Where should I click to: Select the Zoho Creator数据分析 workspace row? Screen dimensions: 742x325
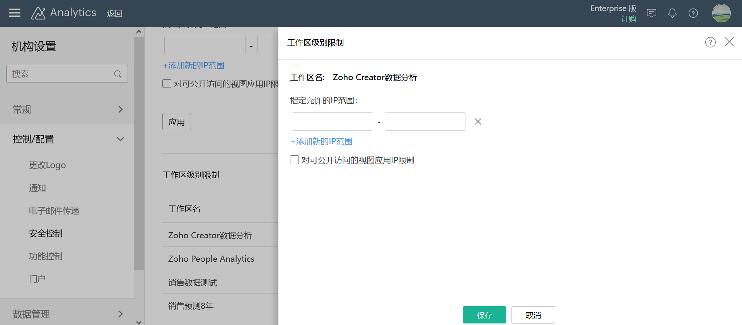(220, 235)
